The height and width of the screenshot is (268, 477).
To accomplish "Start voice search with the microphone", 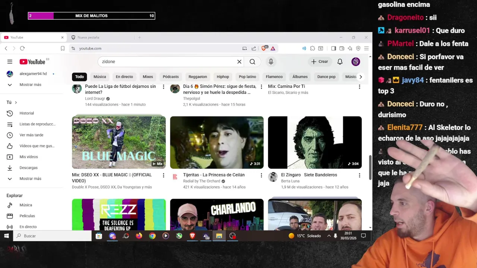I will pos(271,62).
